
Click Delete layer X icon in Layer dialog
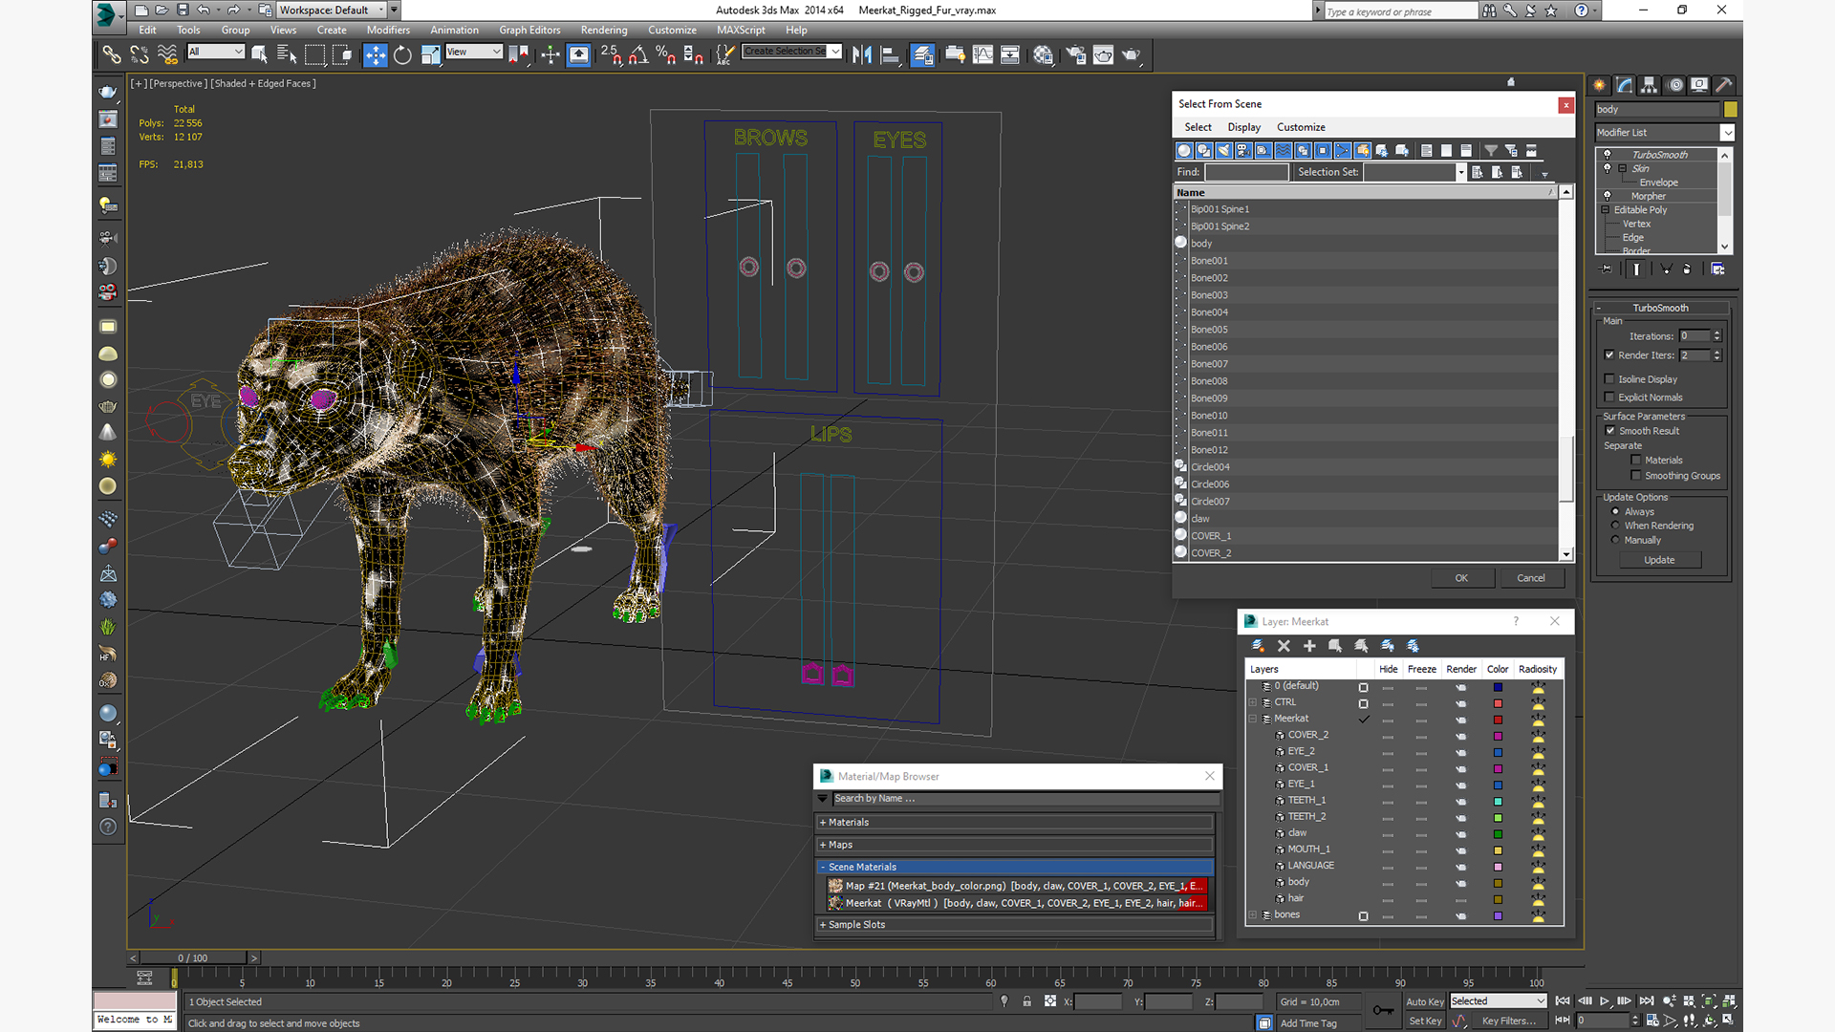1284,646
